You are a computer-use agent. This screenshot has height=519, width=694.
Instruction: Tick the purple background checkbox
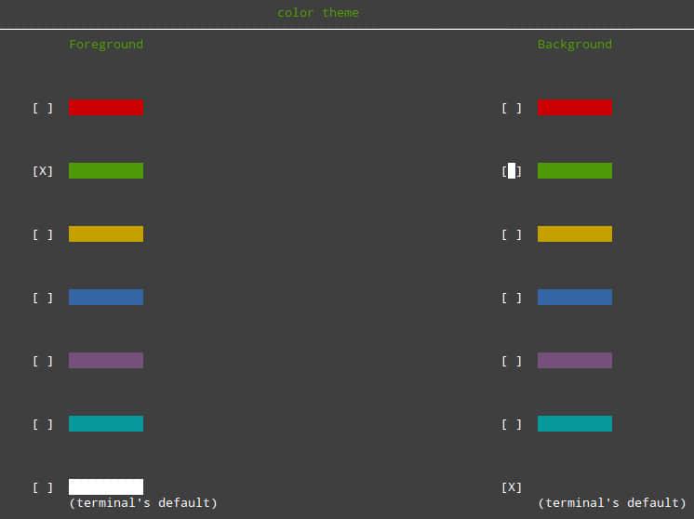(x=512, y=361)
